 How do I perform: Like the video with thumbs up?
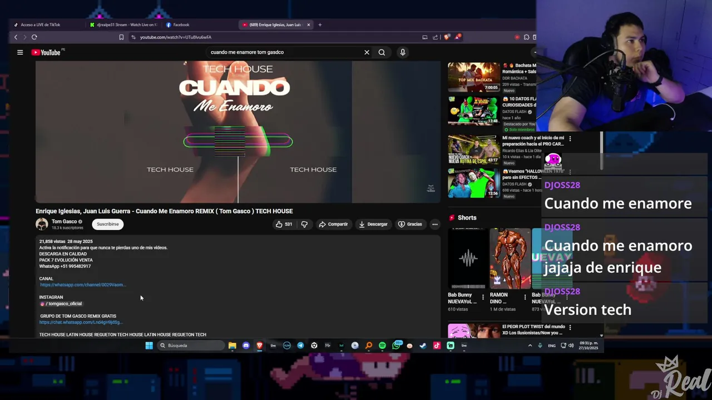pyautogui.click(x=284, y=224)
